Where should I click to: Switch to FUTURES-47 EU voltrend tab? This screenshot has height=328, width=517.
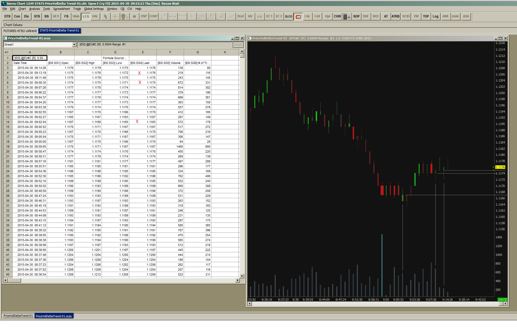(x=20, y=31)
